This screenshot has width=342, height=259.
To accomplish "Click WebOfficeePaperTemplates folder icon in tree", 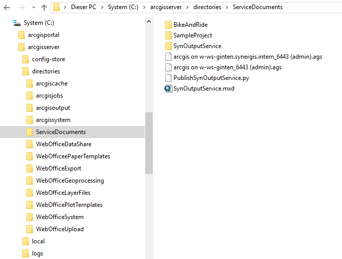I will point(29,156).
